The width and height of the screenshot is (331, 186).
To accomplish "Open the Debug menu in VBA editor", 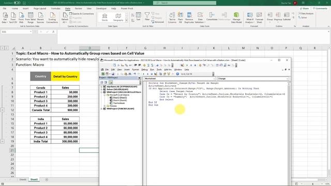I will (144, 70).
